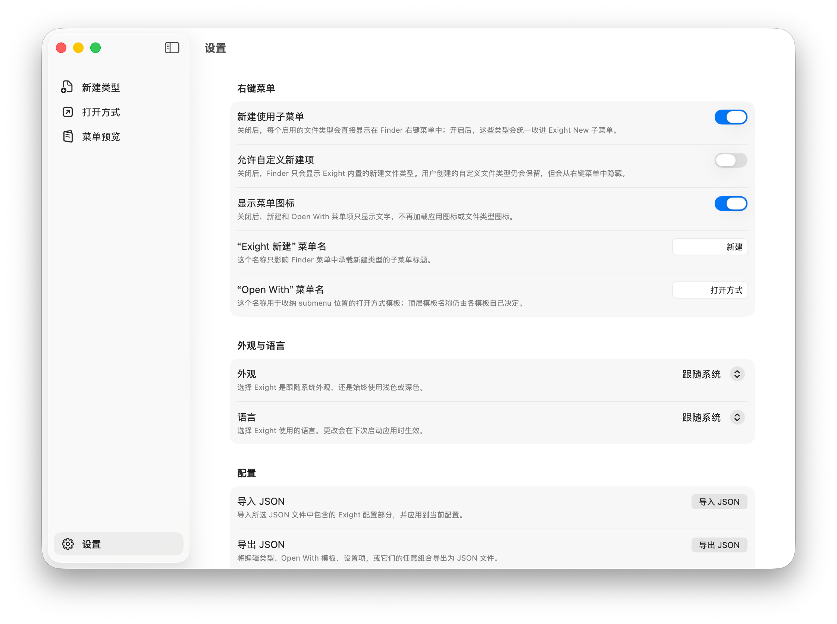Click the 配置 section heading
837x624 pixels.
point(247,473)
